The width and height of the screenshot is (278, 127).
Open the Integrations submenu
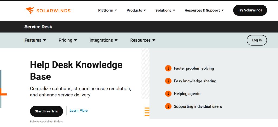pos(103,40)
